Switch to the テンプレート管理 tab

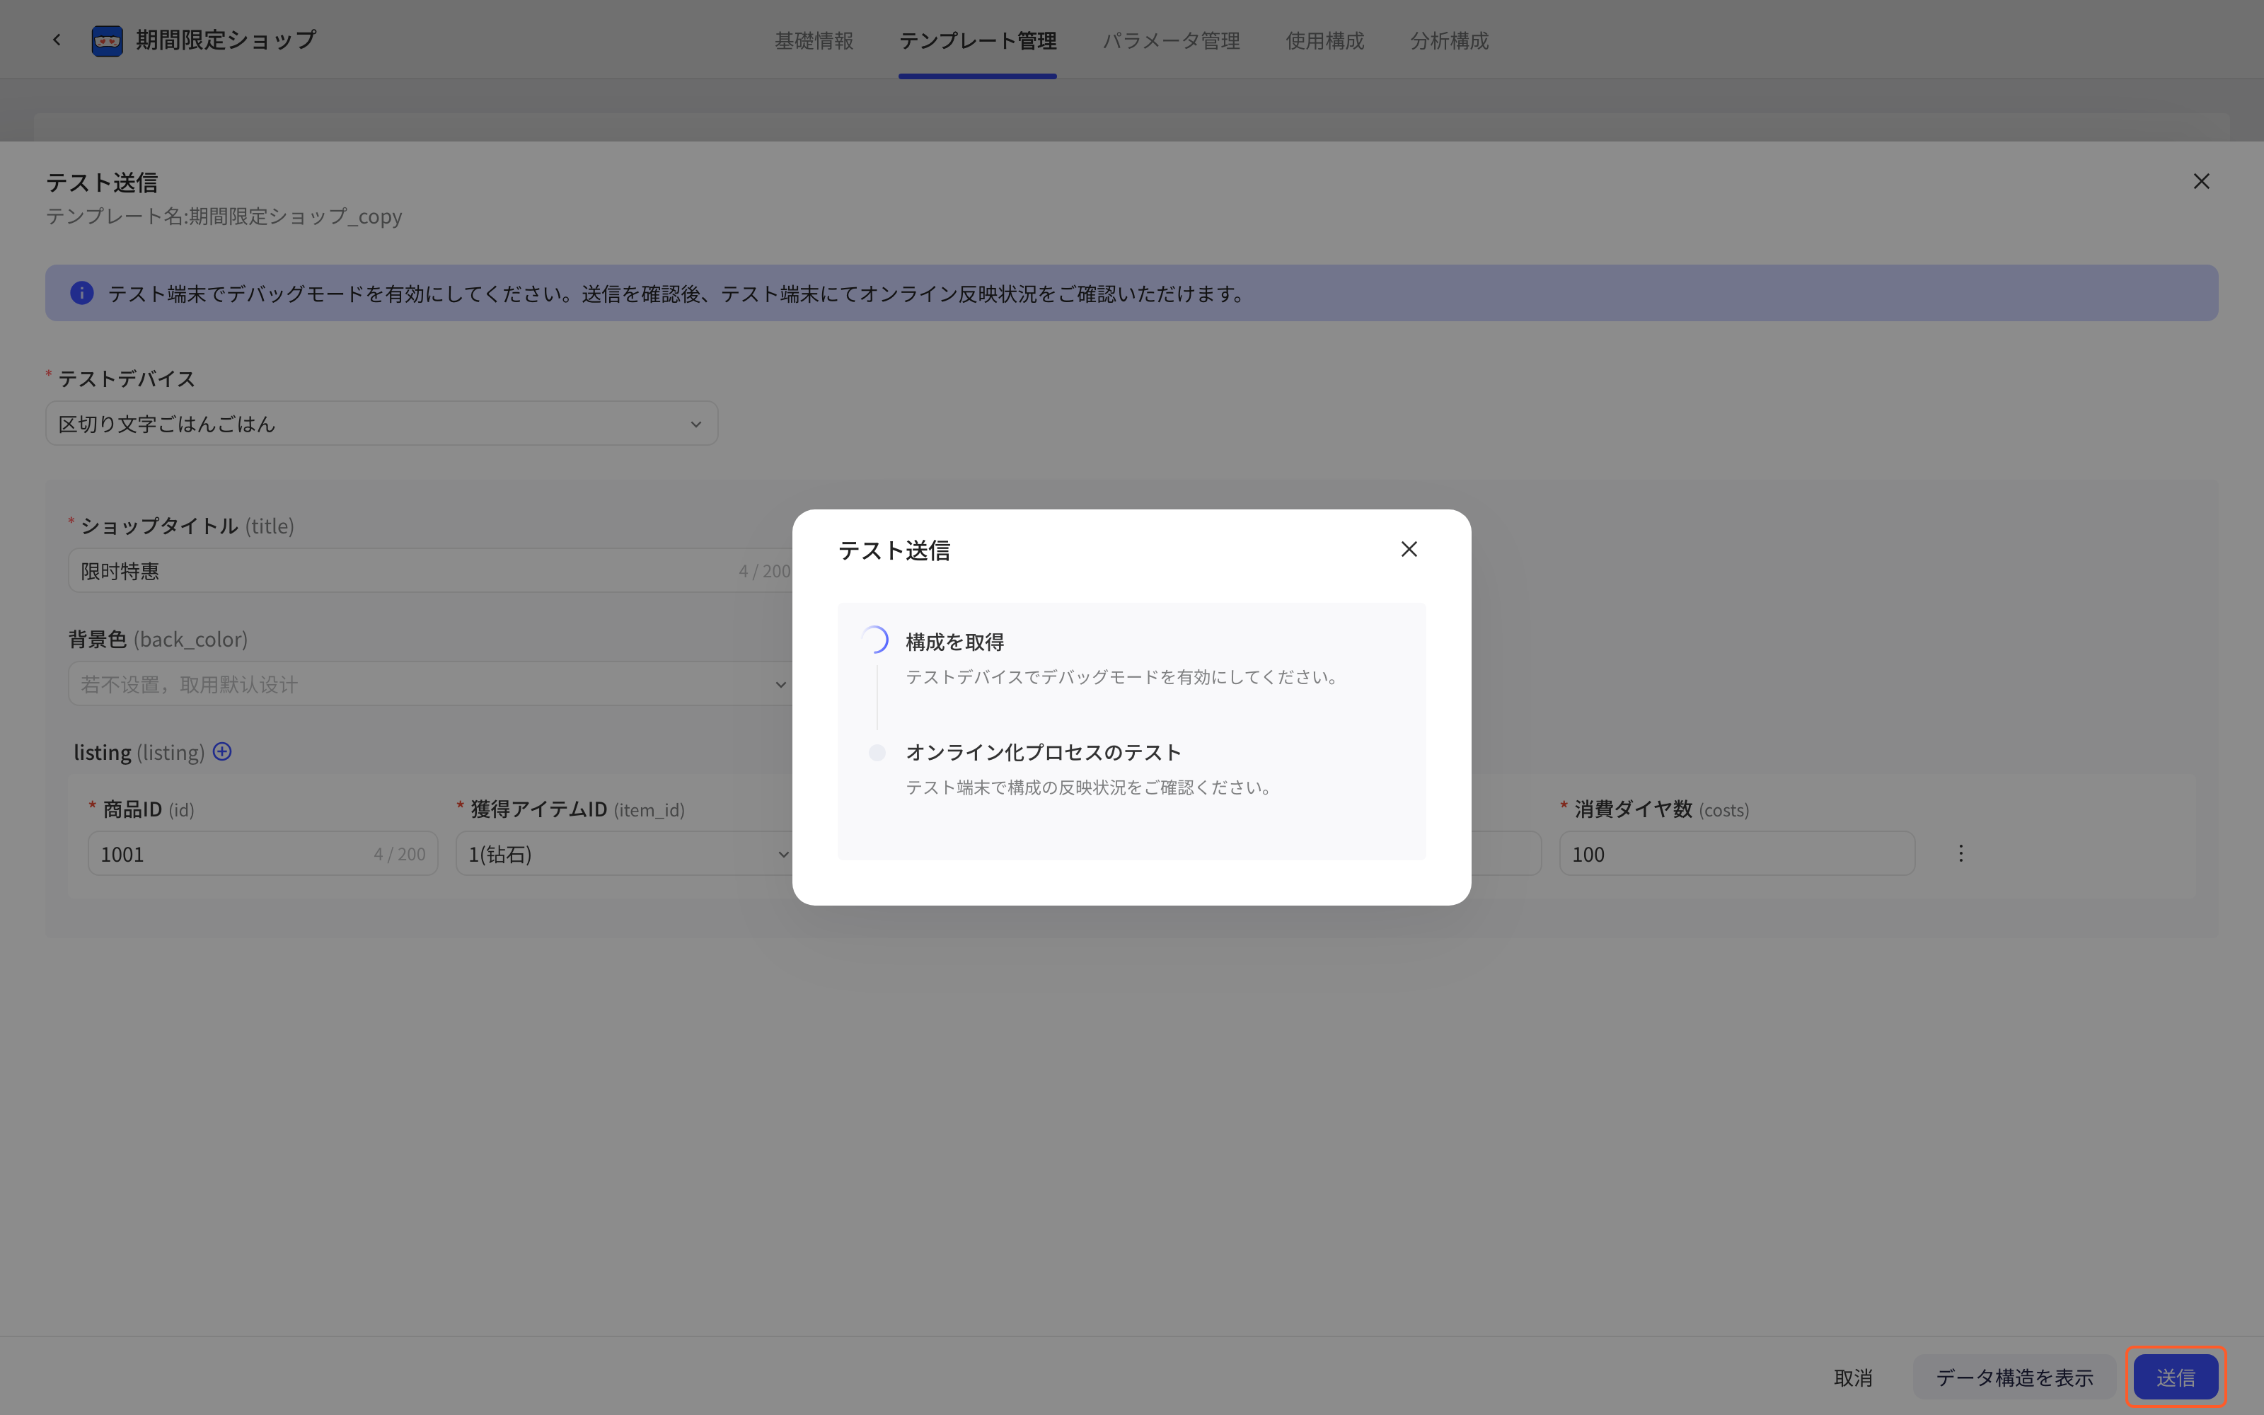coord(978,40)
